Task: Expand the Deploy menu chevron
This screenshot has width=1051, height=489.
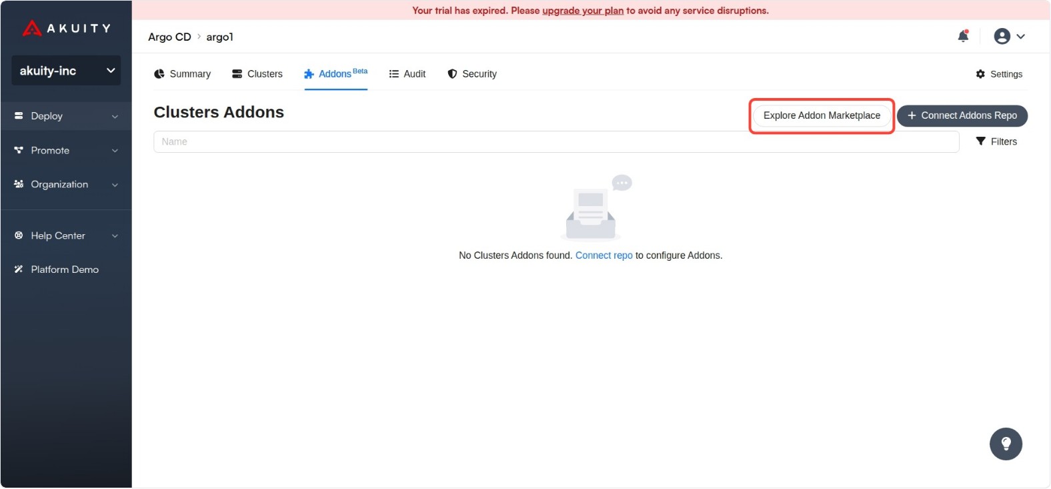Action: point(115,116)
